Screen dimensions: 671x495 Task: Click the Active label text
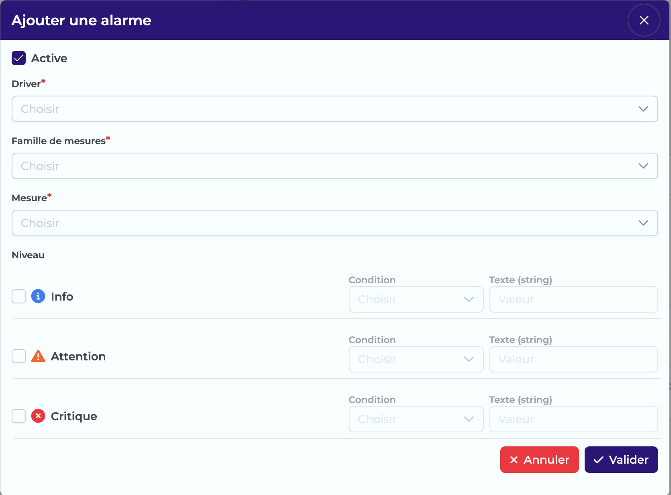(49, 58)
